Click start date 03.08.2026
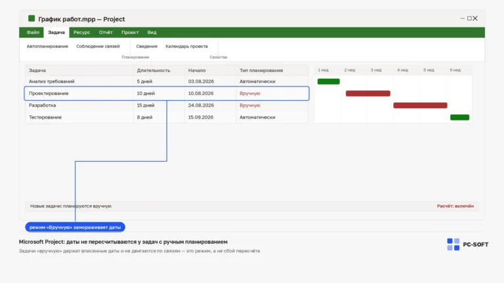Image resolution: width=504 pixels, height=283 pixels. coord(201,81)
